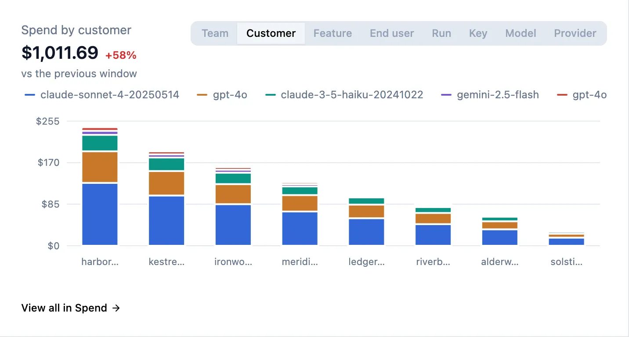This screenshot has width=629, height=337.
Task: Toggle the claude-sonnet-4-20250514 legend entry
Action: (102, 95)
